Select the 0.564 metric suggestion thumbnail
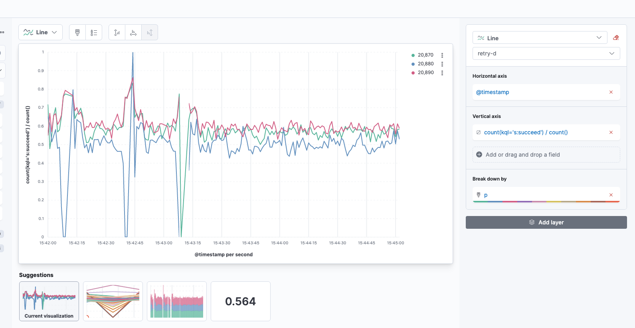Image resolution: width=635 pixels, height=328 pixels. pyautogui.click(x=240, y=301)
